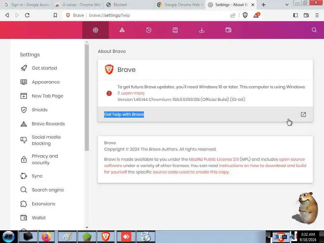Open the Settings gear tab in pink toolbar
Image resolution: width=324 pixels, height=243 pixels.
tap(96, 30)
